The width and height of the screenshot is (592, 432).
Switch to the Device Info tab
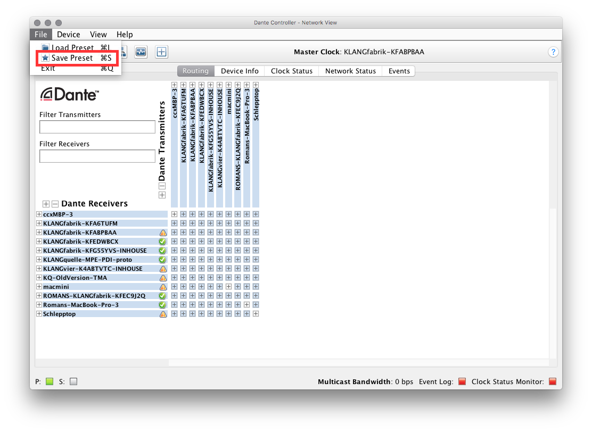(240, 71)
